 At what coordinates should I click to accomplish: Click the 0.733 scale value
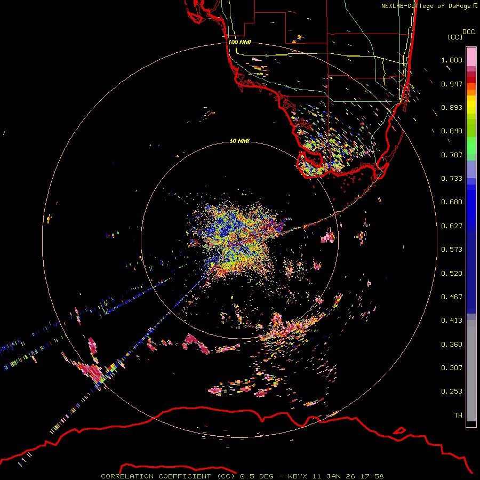click(x=452, y=179)
